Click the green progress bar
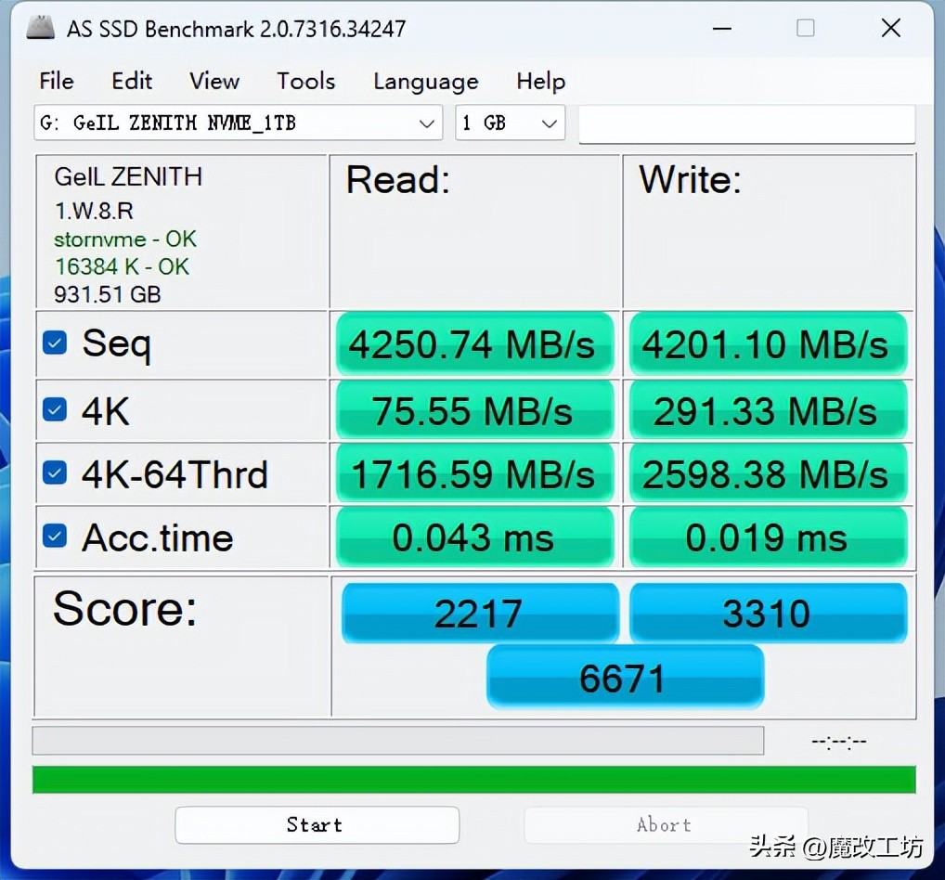Image resolution: width=945 pixels, height=880 pixels. click(x=472, y=780)
